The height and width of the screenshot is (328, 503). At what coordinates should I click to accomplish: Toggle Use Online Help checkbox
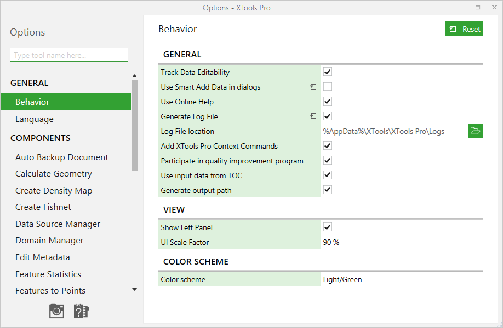tap(328, 102)
